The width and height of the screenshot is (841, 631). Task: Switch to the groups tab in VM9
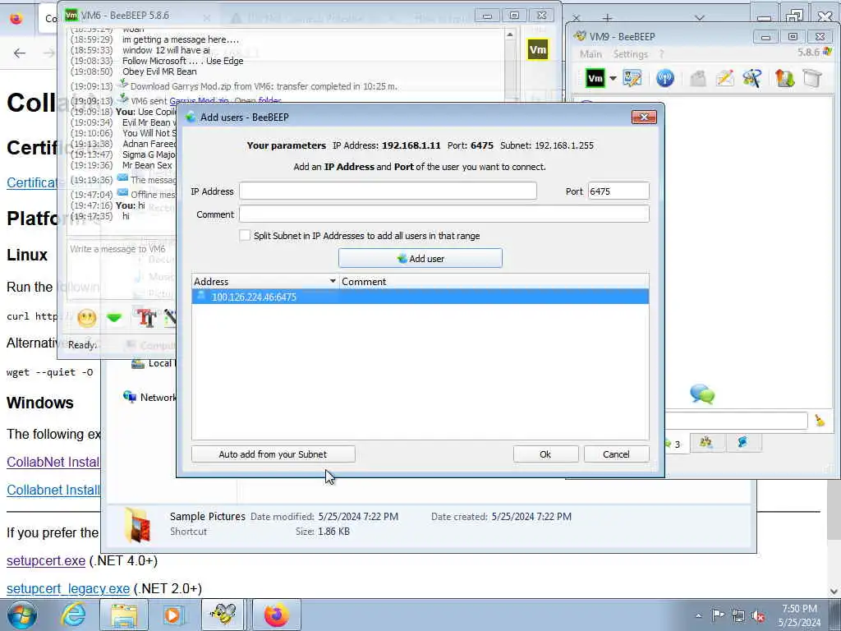point(705,443)
